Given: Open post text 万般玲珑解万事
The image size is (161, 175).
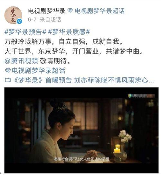Looking at the screenshot, I should click(28, 41).
